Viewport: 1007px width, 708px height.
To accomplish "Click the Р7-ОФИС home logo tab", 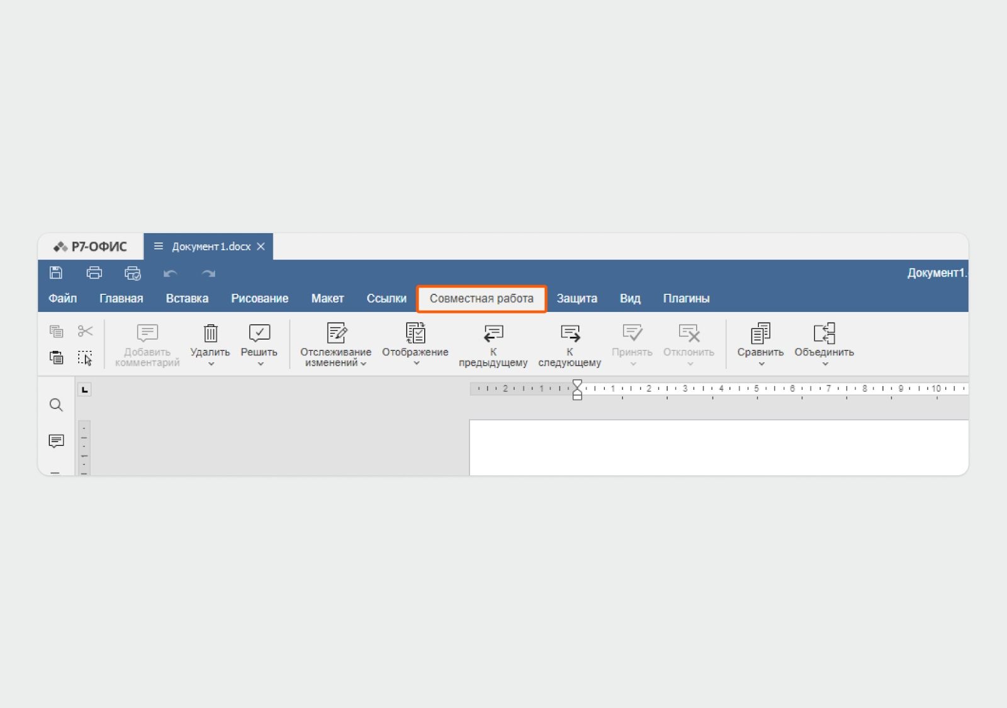I will [x=91, y=246].
